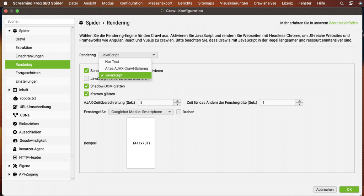
Task: Expand the API-Zugang tree section
Action: pos(9,174)
